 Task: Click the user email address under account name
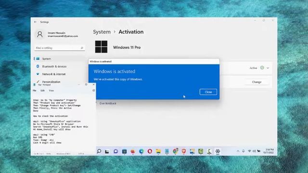click(x=63, y=37)
